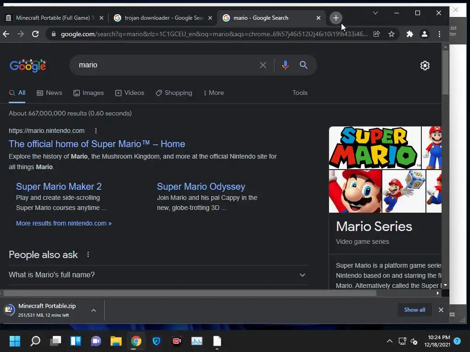Submit search with magnifier icon

point(303,65)
